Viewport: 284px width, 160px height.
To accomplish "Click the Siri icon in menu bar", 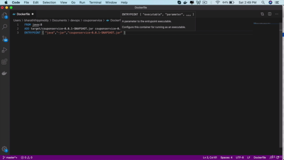I will [270, 3].
